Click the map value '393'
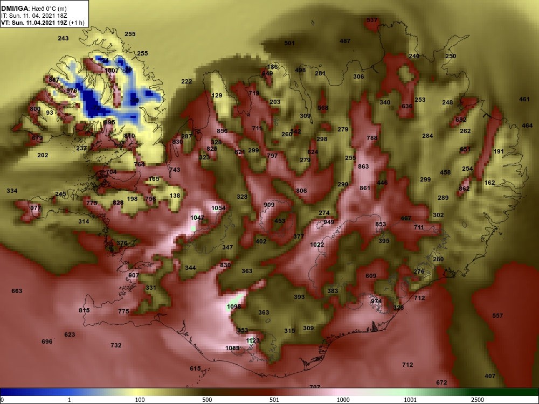This screenshot has height=404, width=539. pyautogui.click(x=299, y=296)
